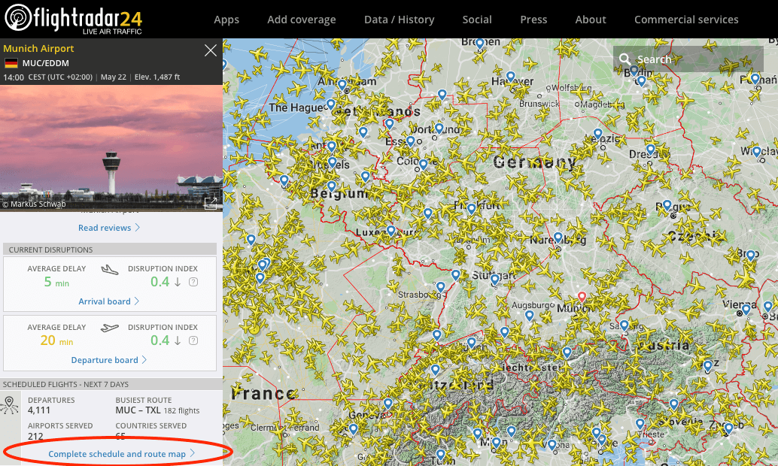This screenshot has height=466, width=778.
Task: Expand the Munich Airport photo to fullscreen
Action: [211, 203]
